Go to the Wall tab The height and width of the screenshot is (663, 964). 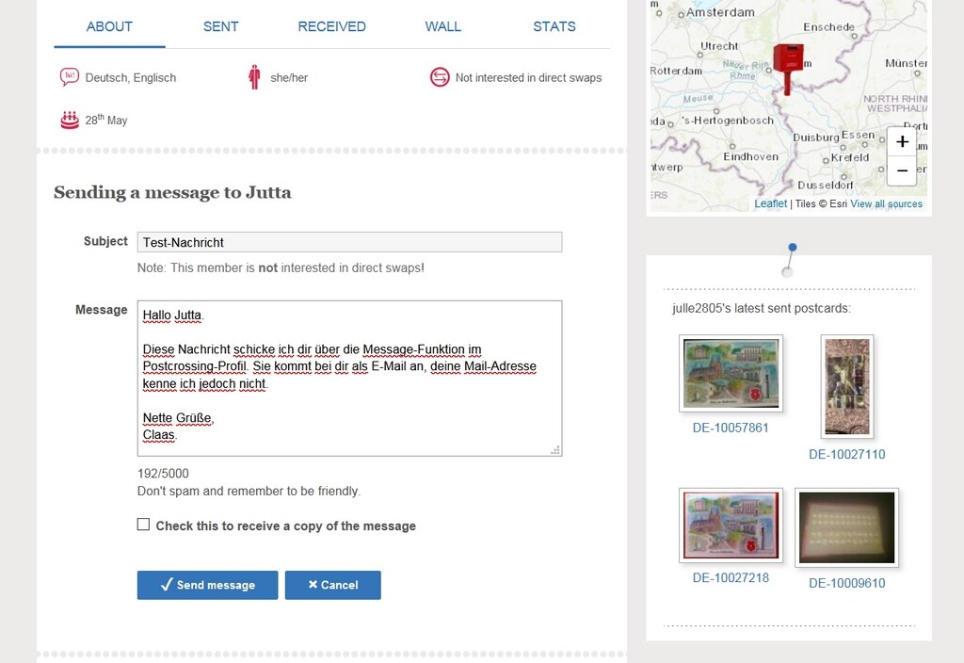[442, 26]
